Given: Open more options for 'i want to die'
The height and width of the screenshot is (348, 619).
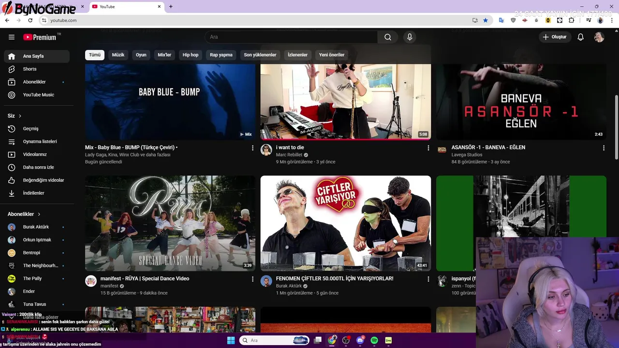Looking at the screenshot, I should pos(428,148).
